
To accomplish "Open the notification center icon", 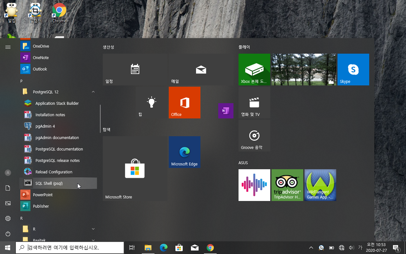I will (x=396, y=248).
